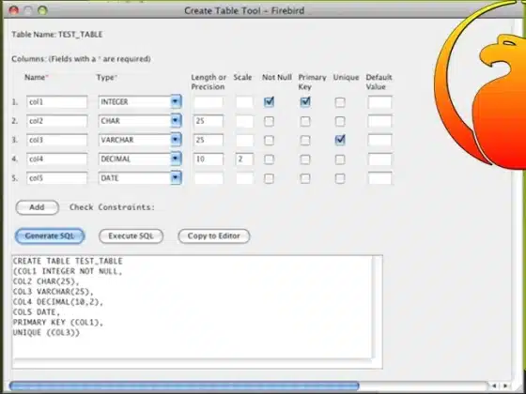The image size is (526, 394).
Task: Click 'COL2 CHAR(25),' SQL line
Action: [46, 281]
